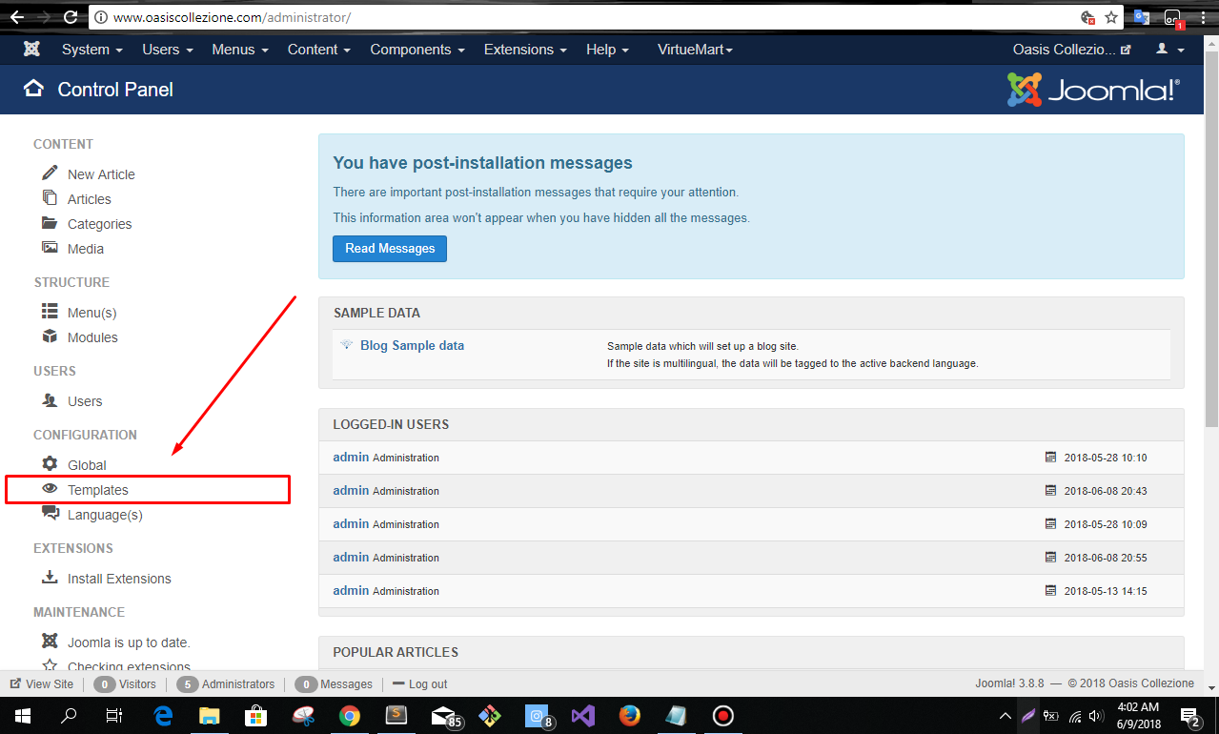Screen dimensions: 1219x734
Task: Click the Users people icon in sidebar
Action: point(50,400)
